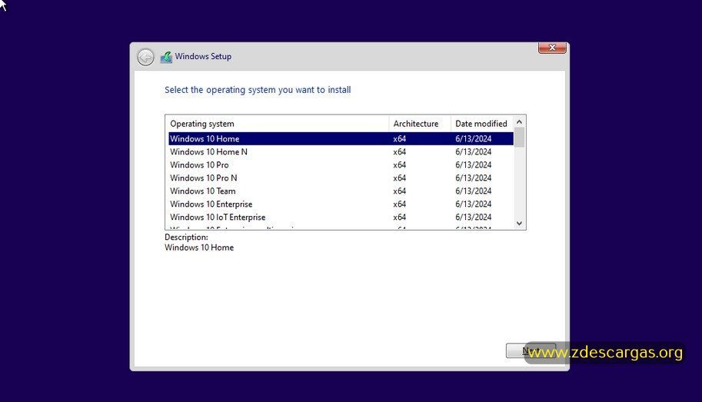Viewport: 702px width, 402px height.
Task: Click the Date modified column header
Action: [x=483, y=124]
